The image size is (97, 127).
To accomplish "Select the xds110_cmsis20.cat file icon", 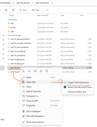I will point(9,51).
